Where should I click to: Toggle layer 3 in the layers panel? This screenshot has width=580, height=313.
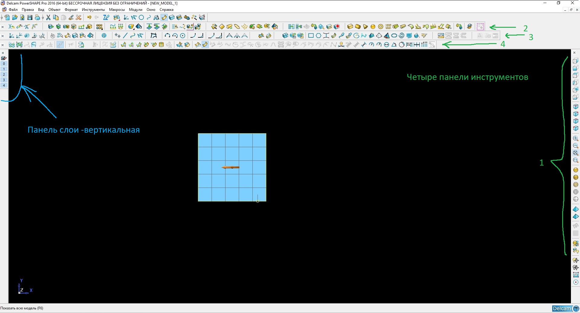point(4,80)
